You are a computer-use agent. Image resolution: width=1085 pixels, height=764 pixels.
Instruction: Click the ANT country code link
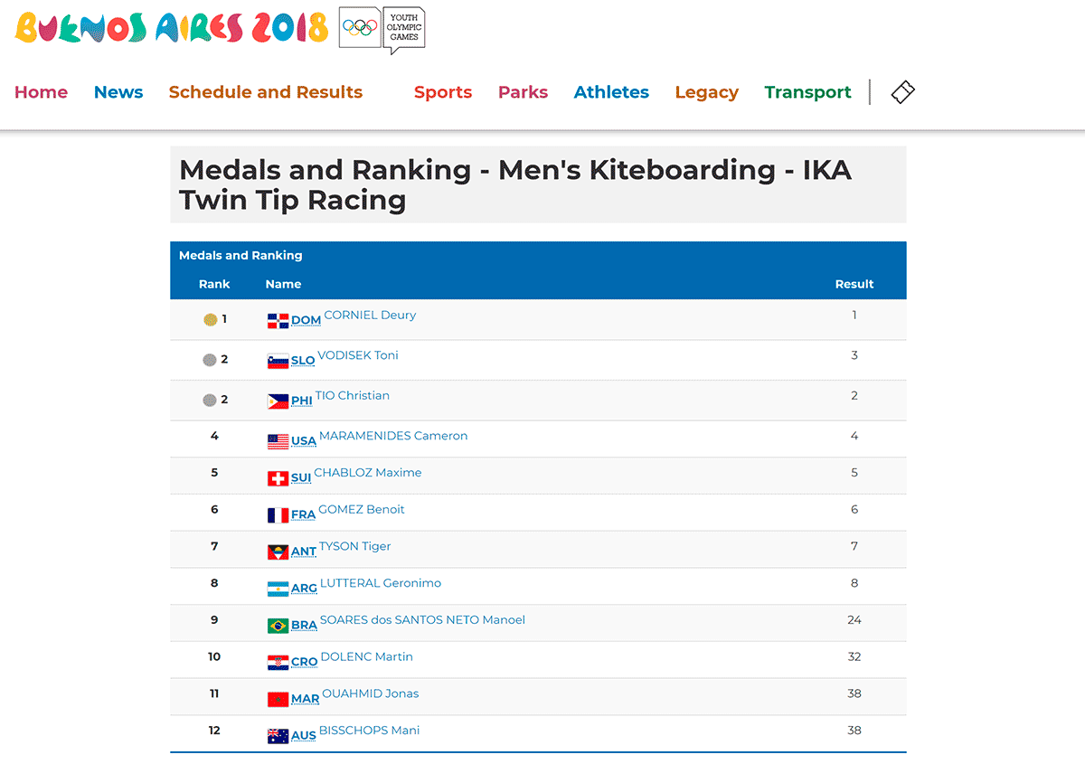coord(304,552)
